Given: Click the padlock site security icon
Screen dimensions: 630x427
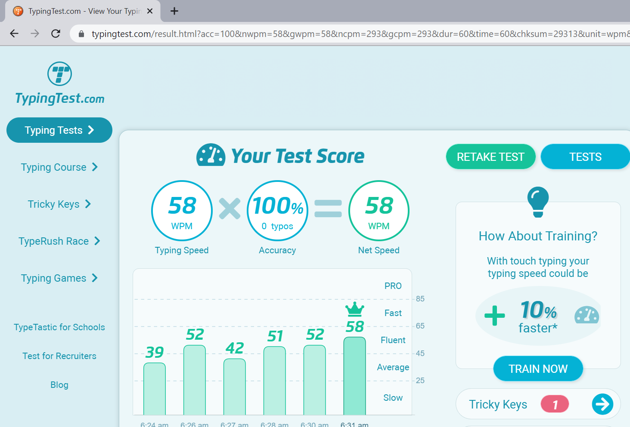Looking at the screenshot, I should point(81,34).
